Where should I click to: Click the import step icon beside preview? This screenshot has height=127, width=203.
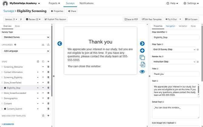coord(142,64)
